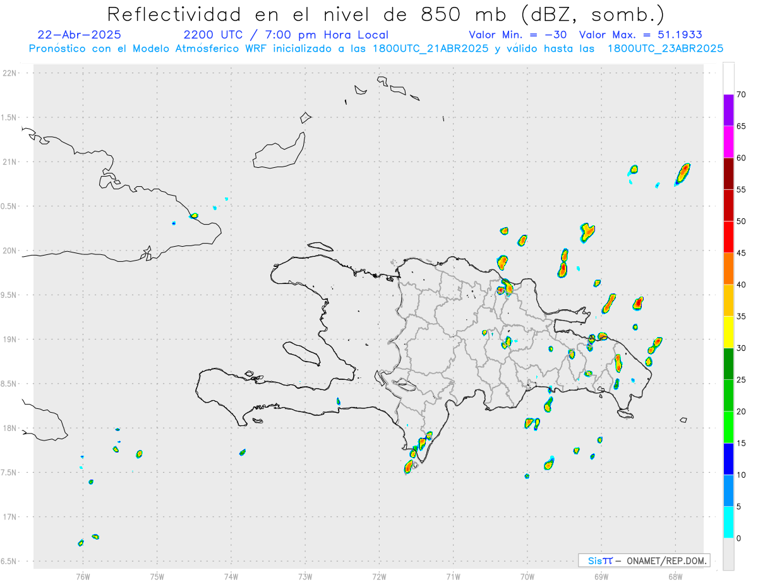
Task: Click the '73W' longitude label
Action: (305, 577)
